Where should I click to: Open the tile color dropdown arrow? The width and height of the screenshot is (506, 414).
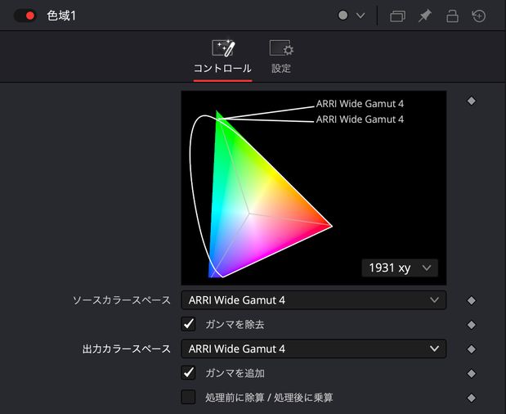pyautogui.click(x=360, y=16)
